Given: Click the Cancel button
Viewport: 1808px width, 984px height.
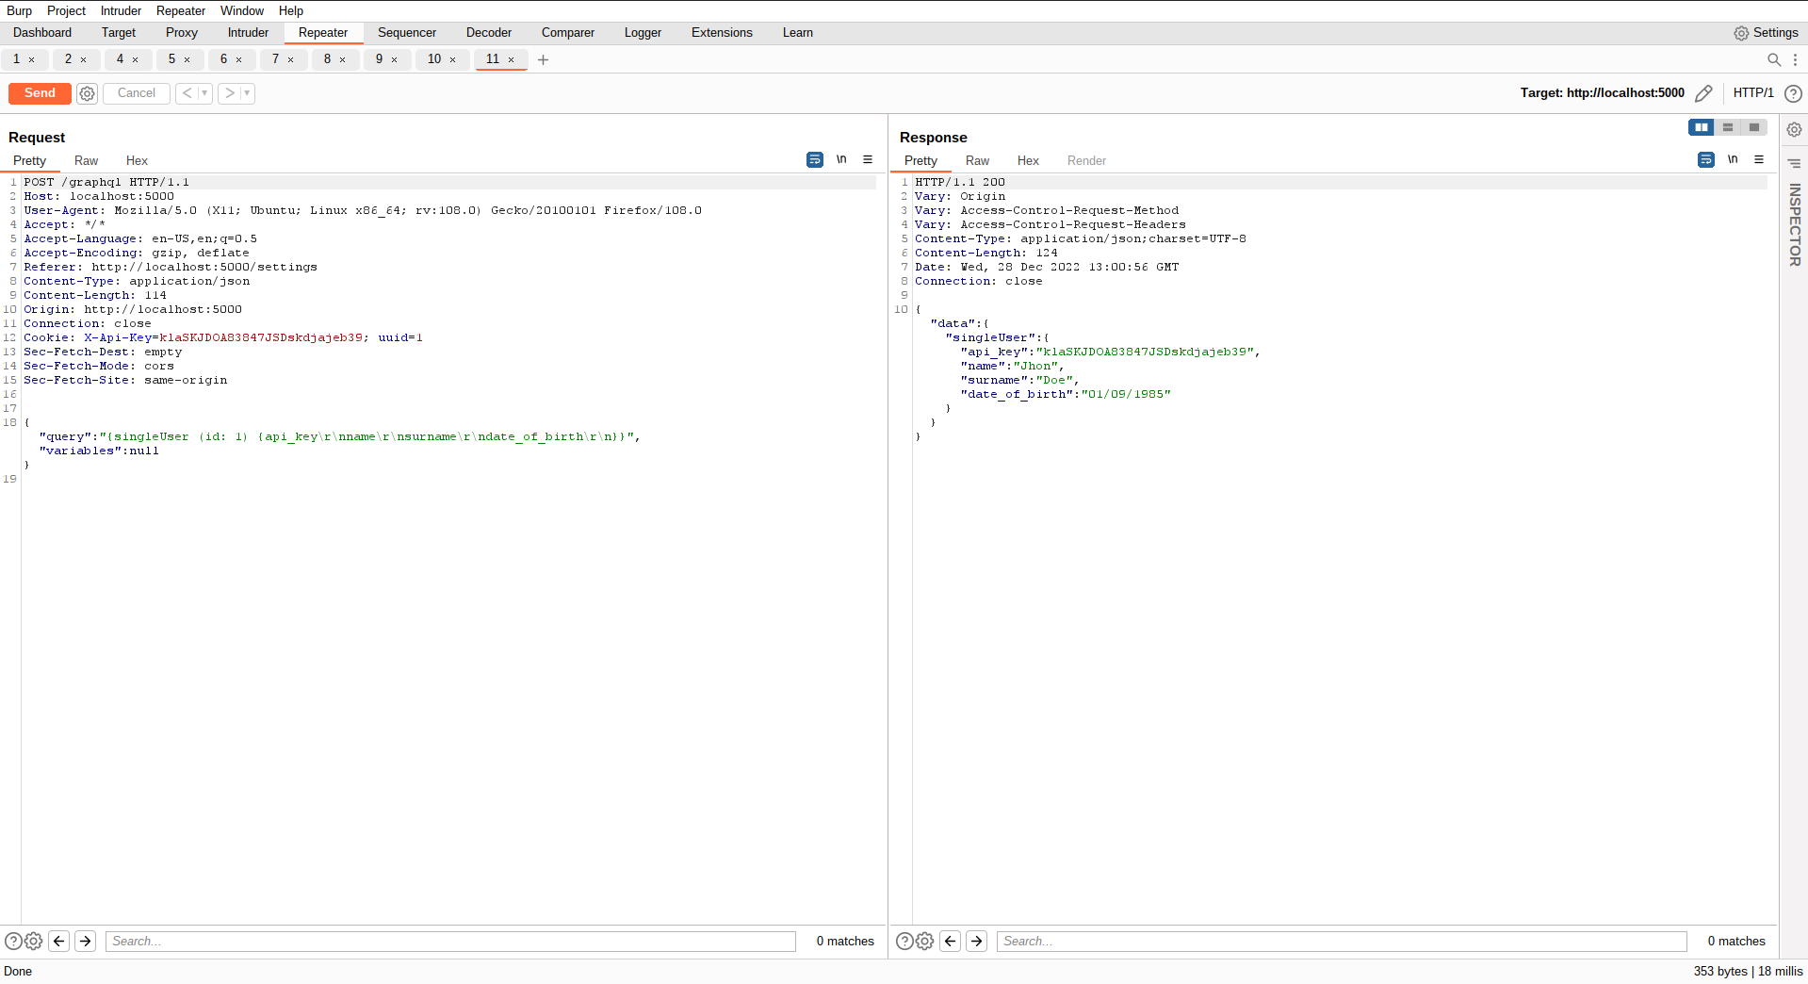Looking at the screenshot, I should 137,93.
